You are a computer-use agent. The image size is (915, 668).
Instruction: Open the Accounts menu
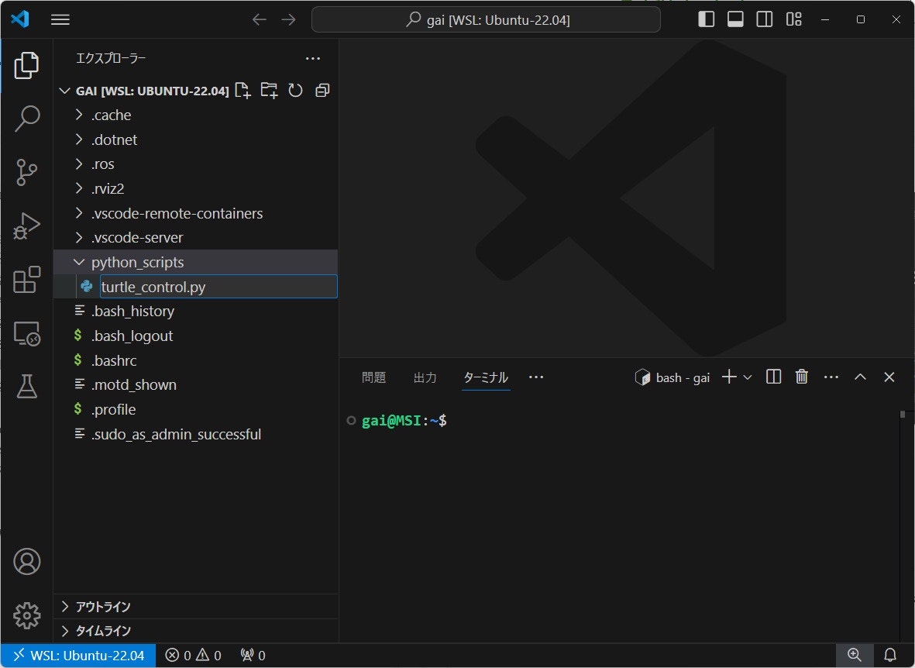pos(27,562)
